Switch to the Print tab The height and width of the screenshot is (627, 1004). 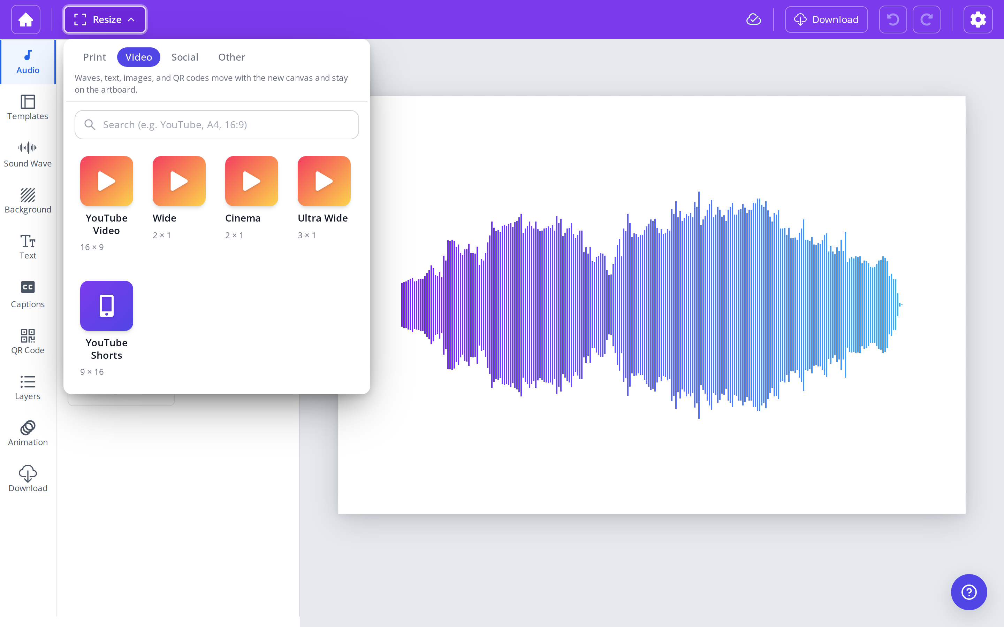pyautogui.click(x=94, y=57)
